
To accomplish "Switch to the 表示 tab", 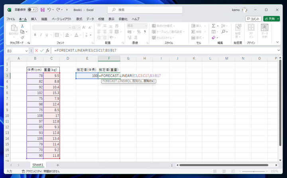I will coord(111,19).
